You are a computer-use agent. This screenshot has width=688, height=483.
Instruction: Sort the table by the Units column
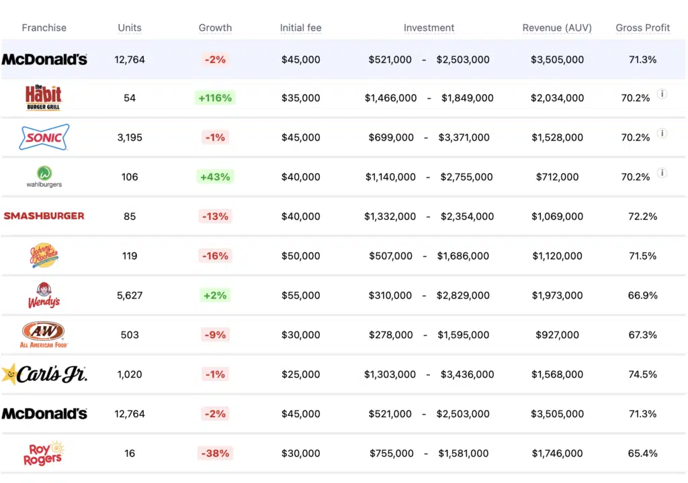130,28
